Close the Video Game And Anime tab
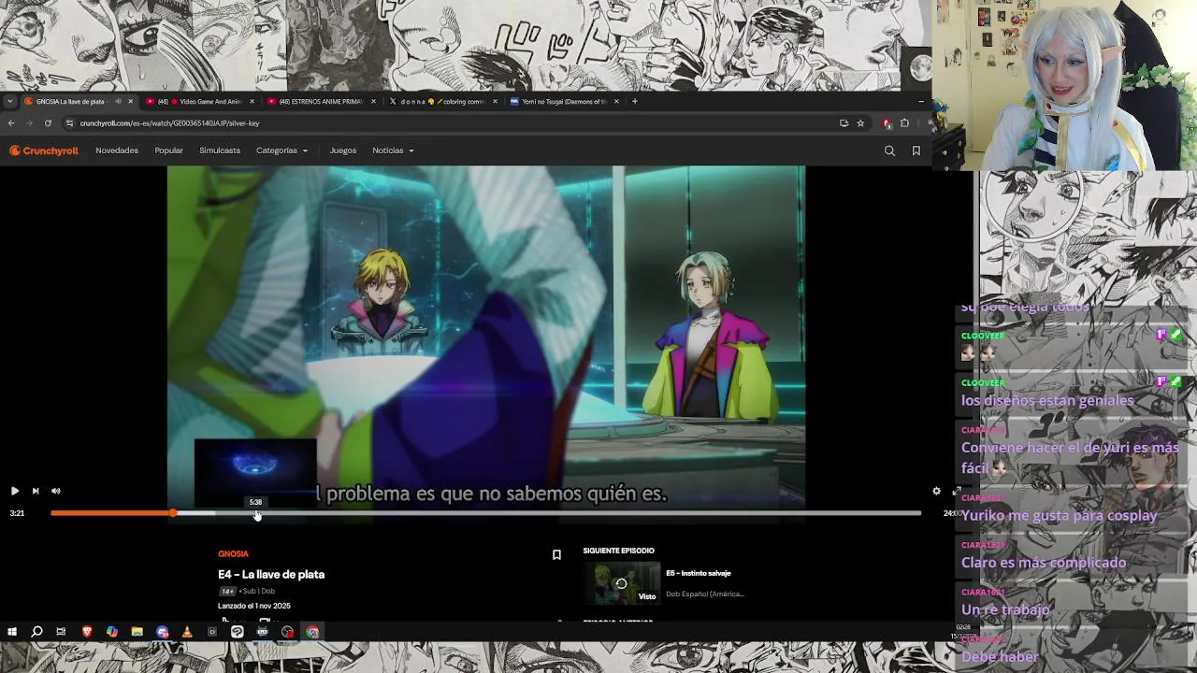 (252, 101)
